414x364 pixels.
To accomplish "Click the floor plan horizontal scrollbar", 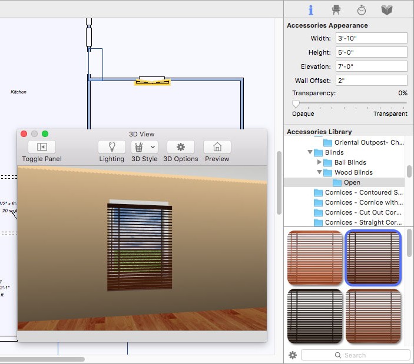I will click(x=42, y=359).
